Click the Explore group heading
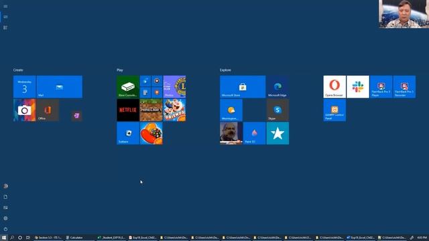Screen dimensions: 429x241 coord(225,70)
